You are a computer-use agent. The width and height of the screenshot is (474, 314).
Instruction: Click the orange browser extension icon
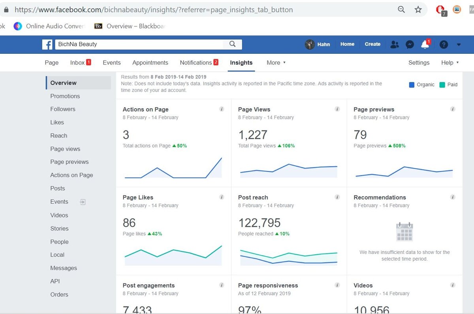[457, 9]
